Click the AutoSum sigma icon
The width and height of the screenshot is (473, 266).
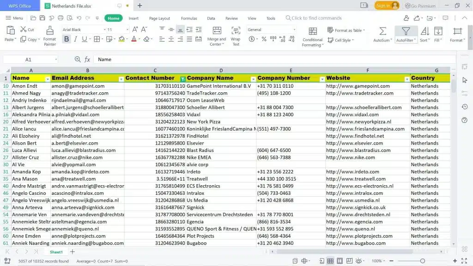382,31
